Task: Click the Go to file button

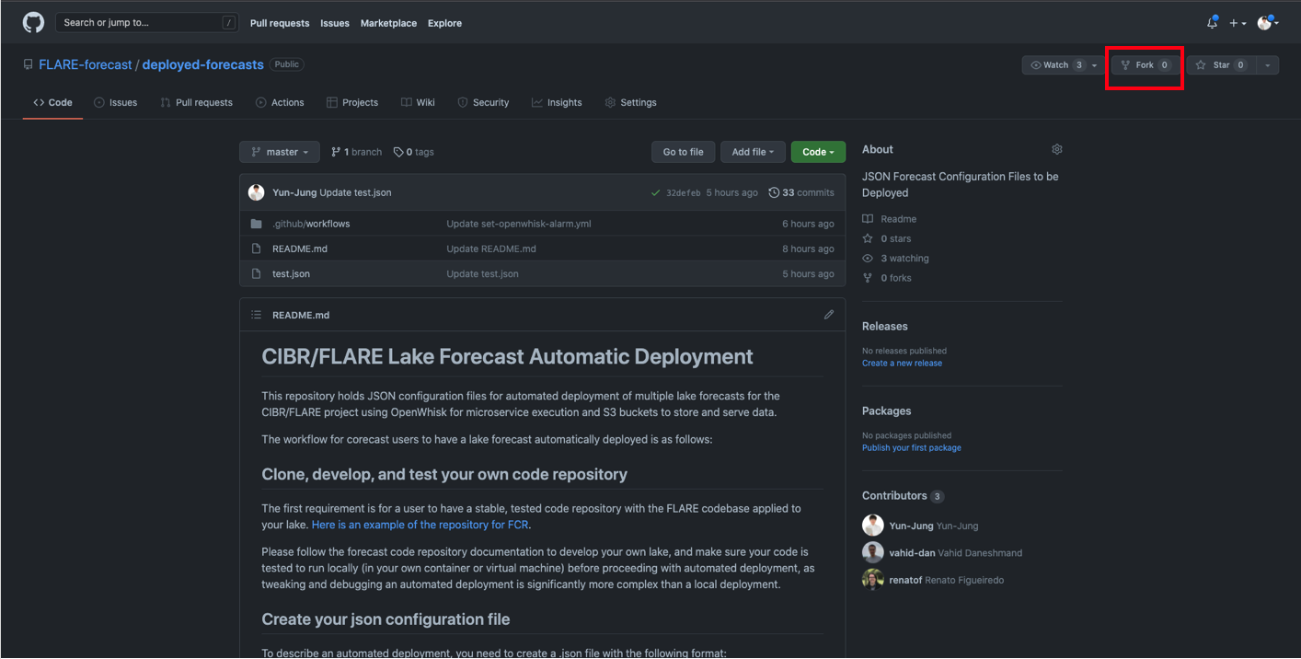Action: point(683,152)
